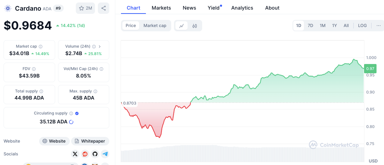Viewport: 384px width, 165px height.
Task: Open the Analytics tab
Action: click(x=242, y=8)
